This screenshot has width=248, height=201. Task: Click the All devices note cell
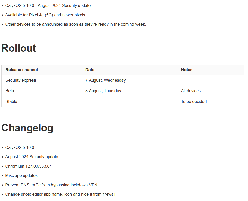[x=191, y=91]
